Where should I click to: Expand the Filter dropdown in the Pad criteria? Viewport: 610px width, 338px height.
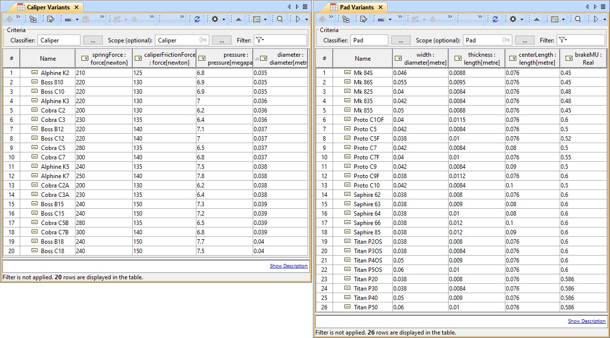click(562, 40)
